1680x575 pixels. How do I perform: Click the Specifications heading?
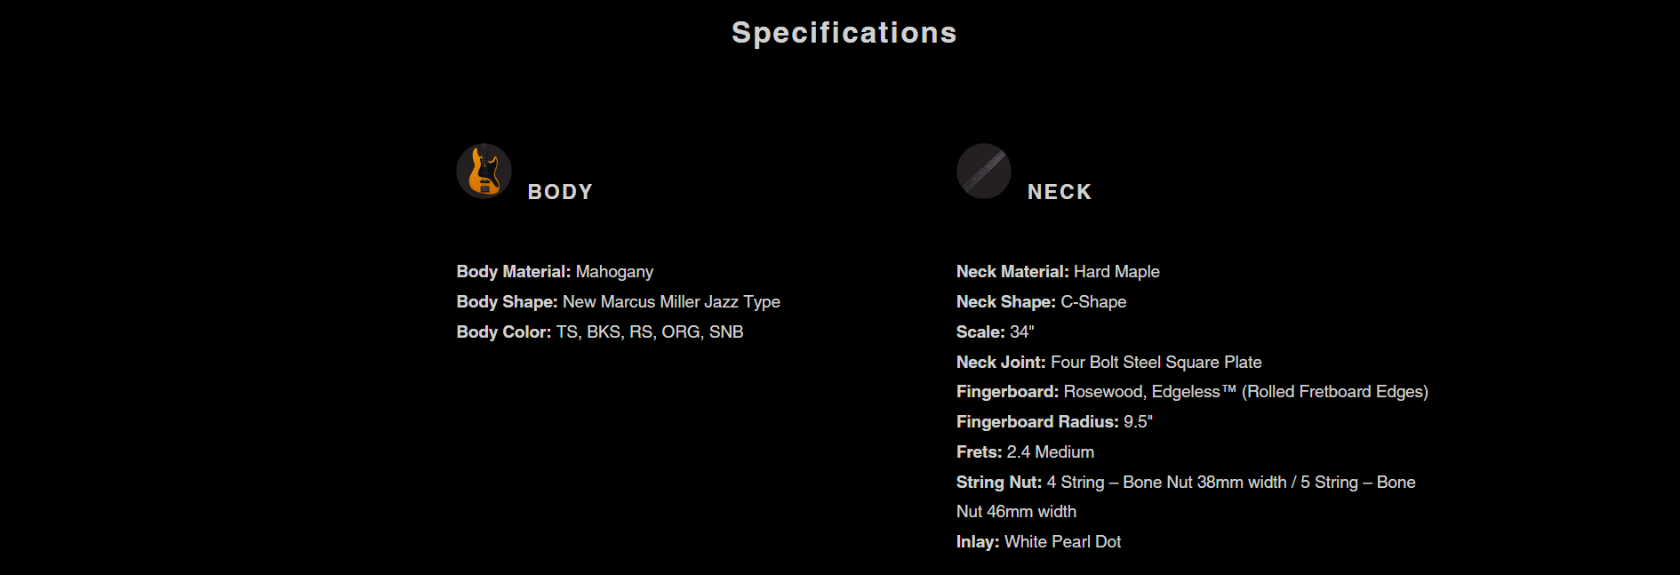click(844, 33)
